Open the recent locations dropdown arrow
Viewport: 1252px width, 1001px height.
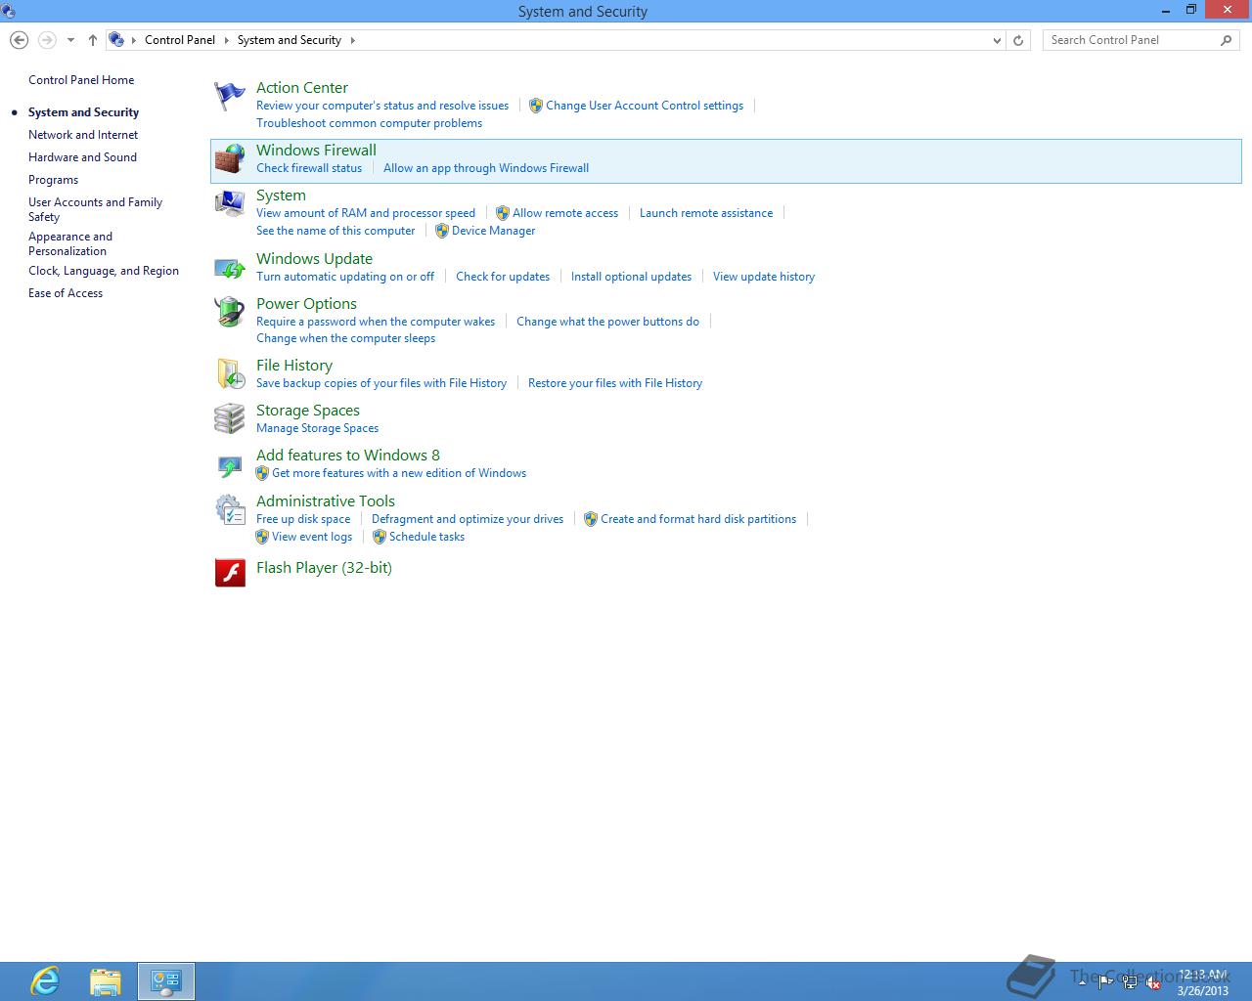70,40
